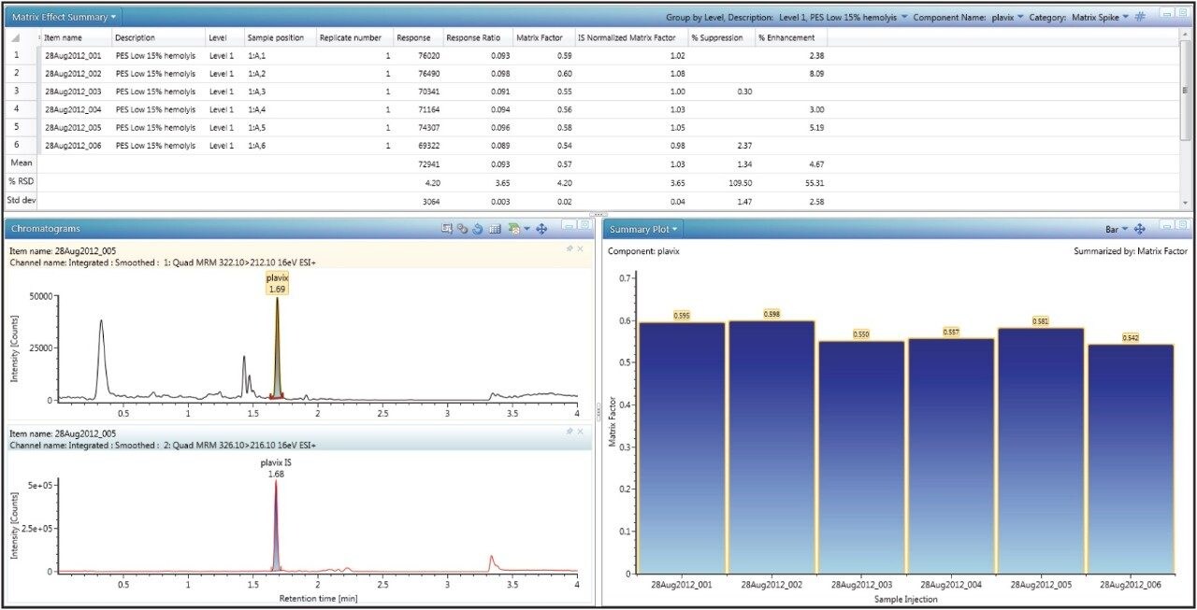
Task: Close the plavix MRM 322.10 chromatogram pane
Action: (580, 248)
